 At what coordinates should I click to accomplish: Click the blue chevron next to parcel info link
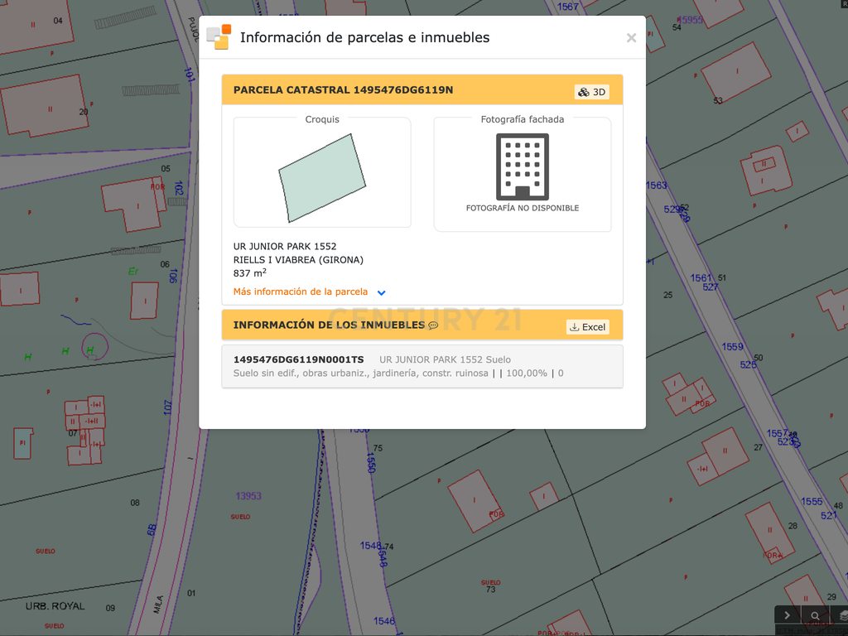pos(381,292)
